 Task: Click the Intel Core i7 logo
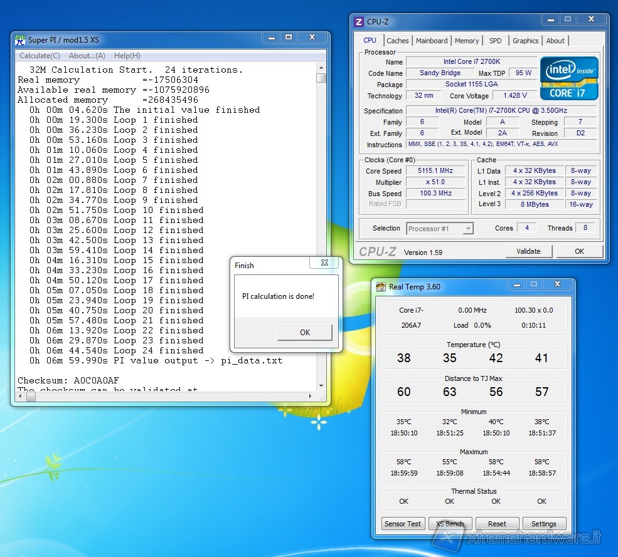pos(569,78)
